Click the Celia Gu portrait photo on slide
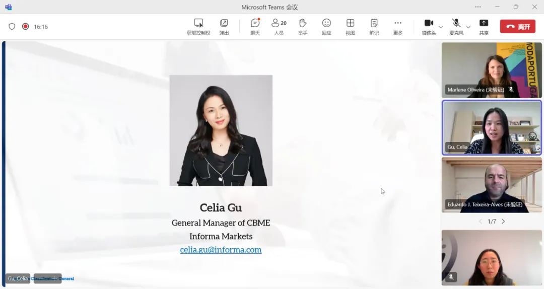This screenshot has height=289, width=544. (221, 130)
